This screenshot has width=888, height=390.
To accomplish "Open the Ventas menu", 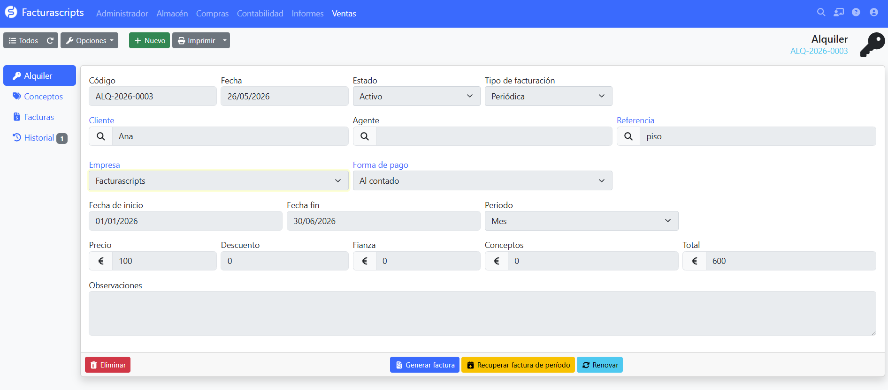I will tap(344, 14).
